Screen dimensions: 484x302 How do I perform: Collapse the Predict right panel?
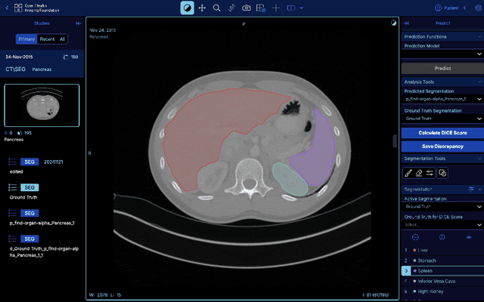point(406,23)
